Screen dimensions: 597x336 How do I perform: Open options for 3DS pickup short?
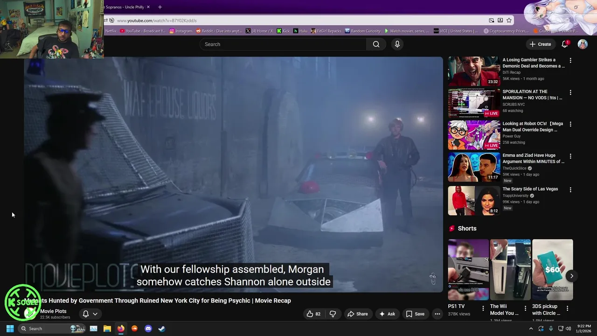click(x=567, y=308)
